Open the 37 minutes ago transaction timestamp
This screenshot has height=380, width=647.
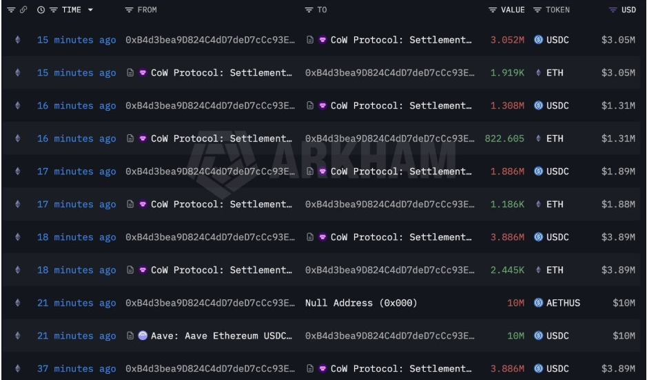coord(76,368)
